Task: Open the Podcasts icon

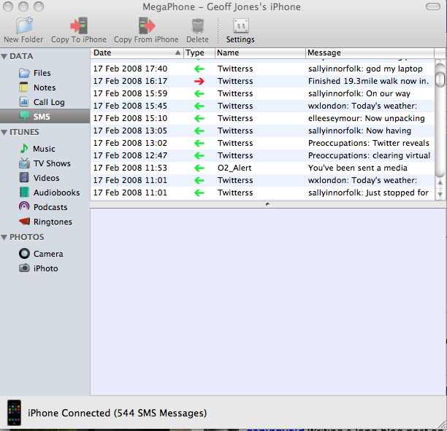Action: tap(24, 206)
